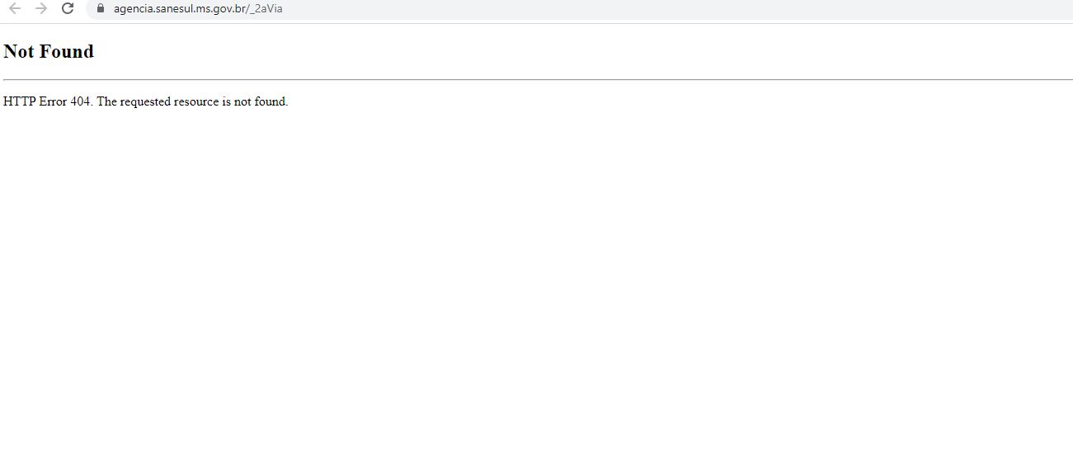The width and height of the screenshot is (1073, 461).
Task: Focus the address bar URL text
Action: [x=198, y=8]
